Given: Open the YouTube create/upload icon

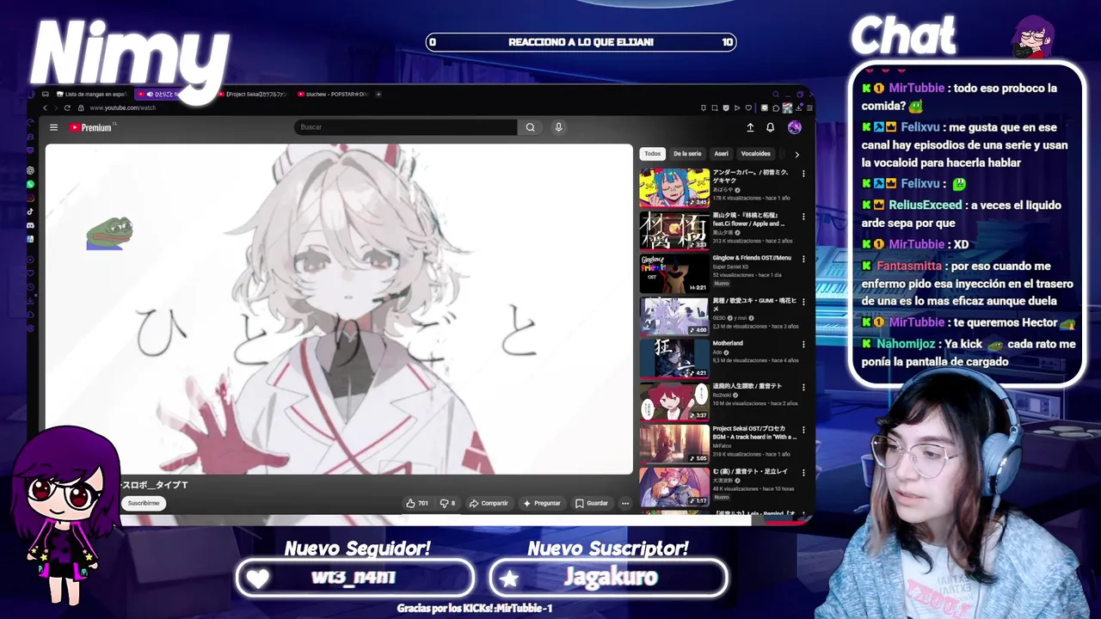Looking at the screenshot, I should tap(750, 127).
